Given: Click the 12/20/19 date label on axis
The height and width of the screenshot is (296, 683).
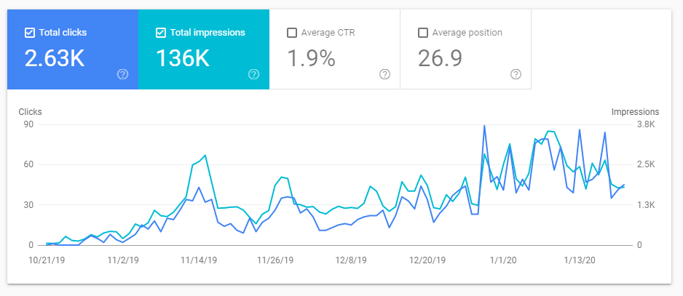Looking at the screenshot, I should [427, 260].
